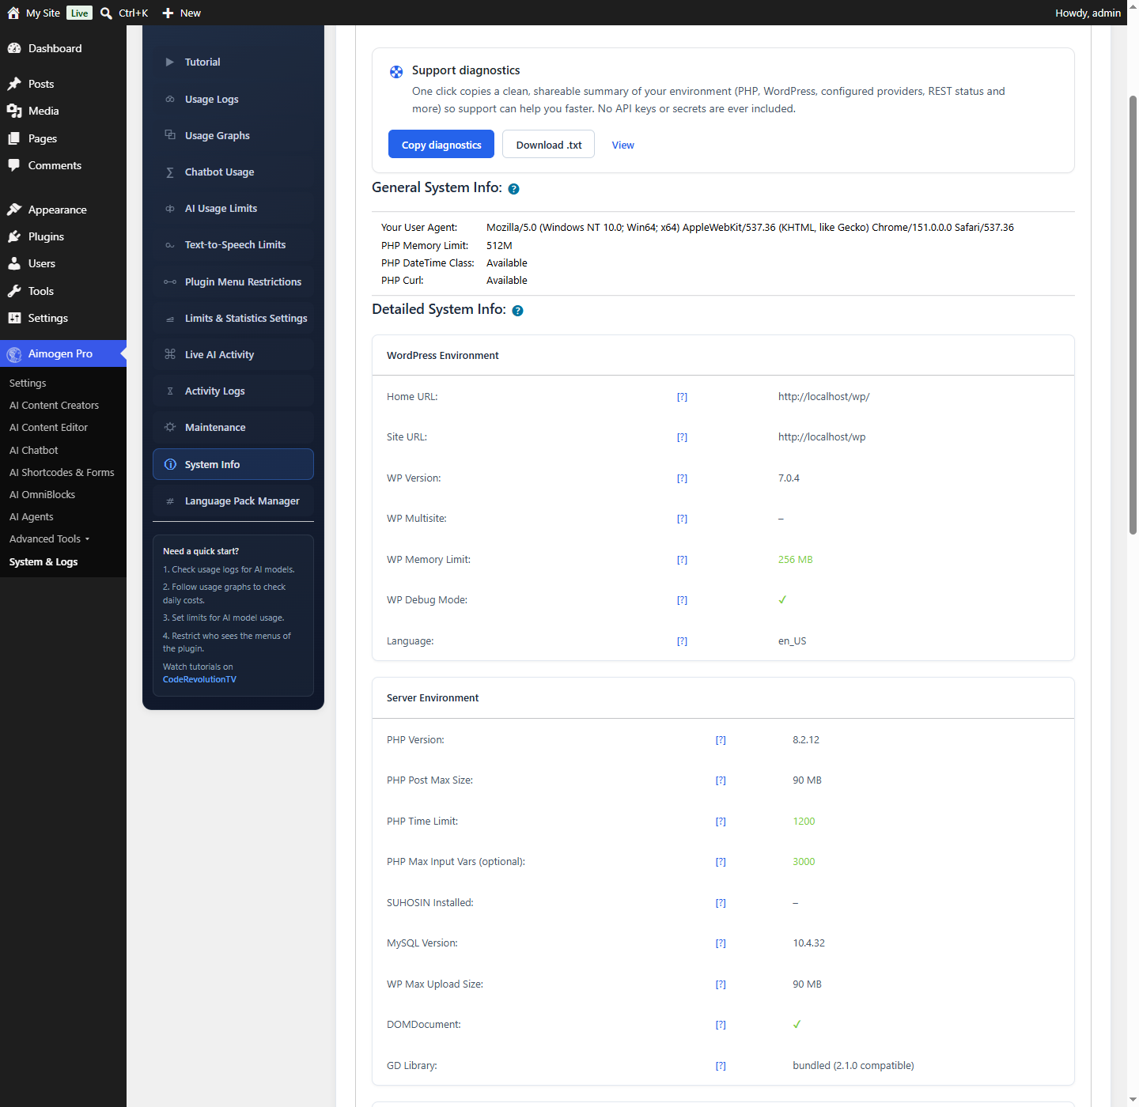Screen dimensions: 1139x1107
Task: Click the GD Library help [?] link
Action: click(721, 1066)
